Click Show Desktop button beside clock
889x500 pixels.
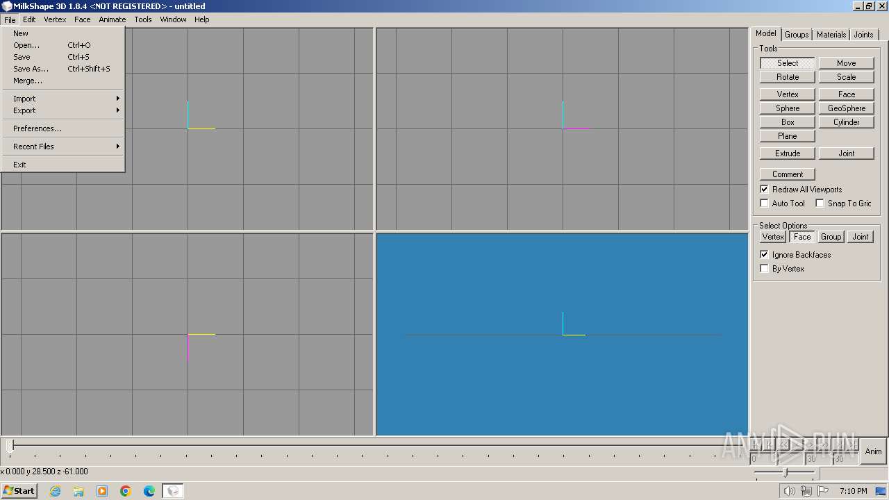881,491
